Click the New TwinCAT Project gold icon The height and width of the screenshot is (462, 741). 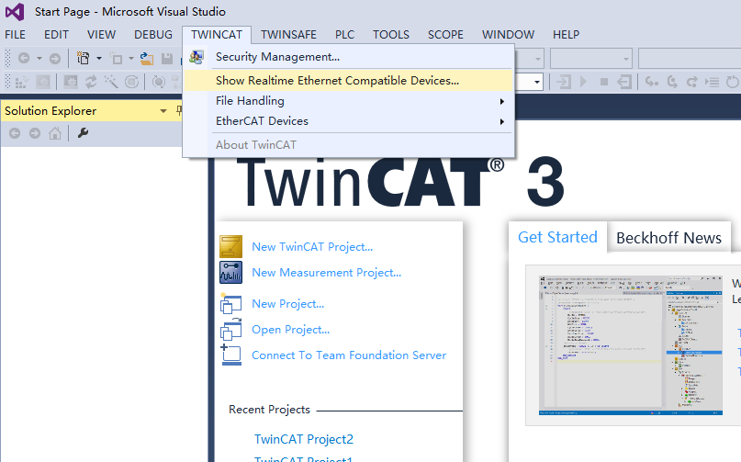pos(230,247)
